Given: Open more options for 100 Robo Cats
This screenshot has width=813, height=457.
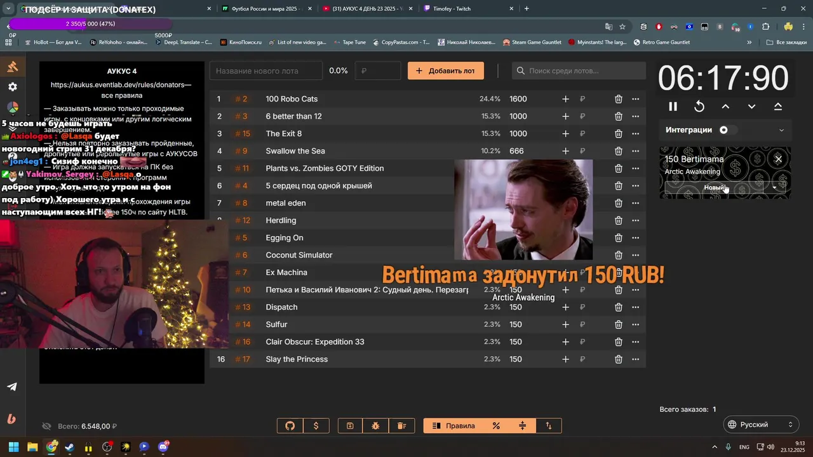Looking at the screenshot, I should pos(635,99).
